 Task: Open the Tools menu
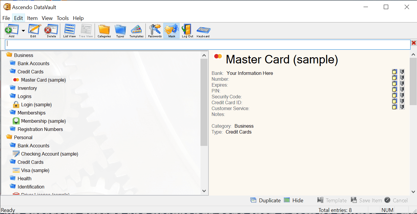tap(63, 18)
